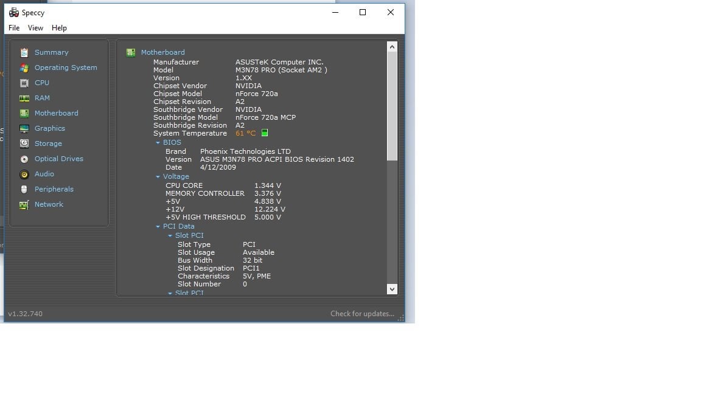Click the nForce 720a MCP southbridge value

[265, 117]
